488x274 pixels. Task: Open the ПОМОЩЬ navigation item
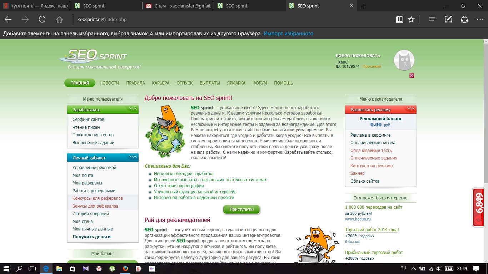coord(284,83)
